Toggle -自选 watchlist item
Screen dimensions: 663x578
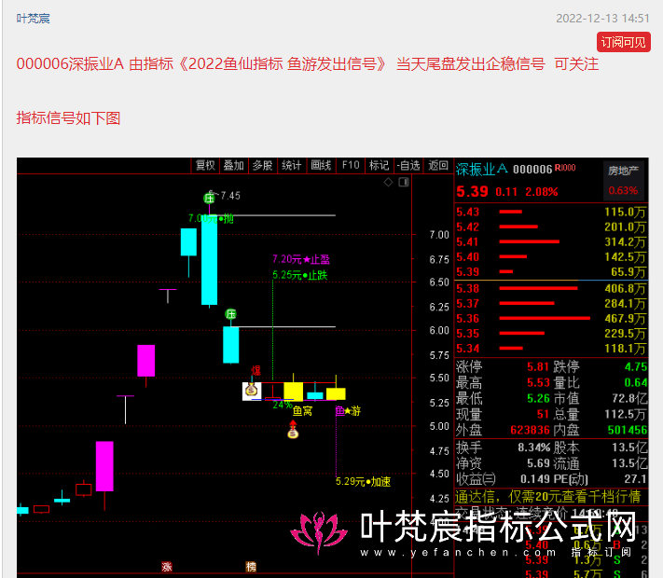408,165
